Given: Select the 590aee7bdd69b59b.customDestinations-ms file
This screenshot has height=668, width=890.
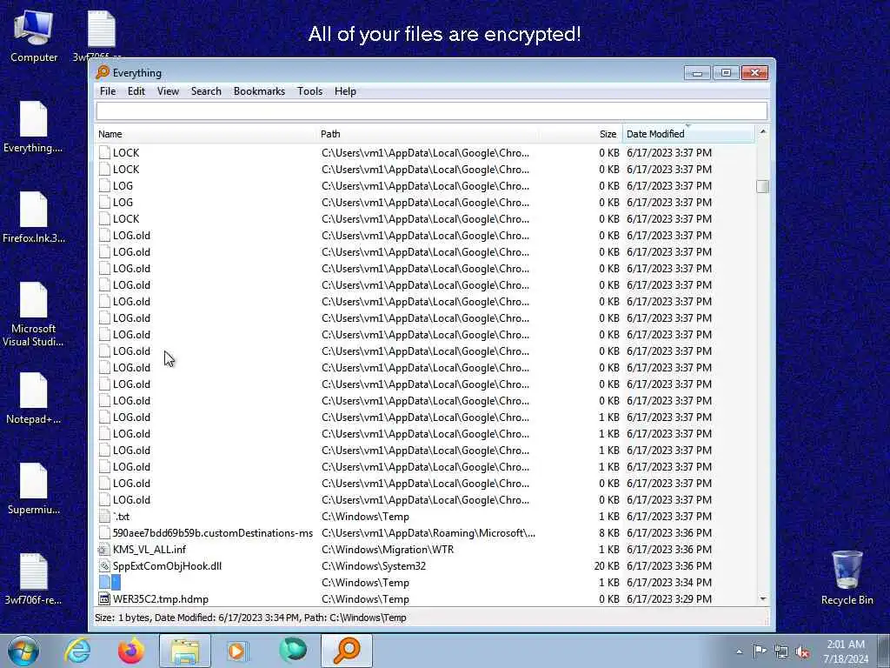Looking at the screenshot, I should click(x=213, y=533).
